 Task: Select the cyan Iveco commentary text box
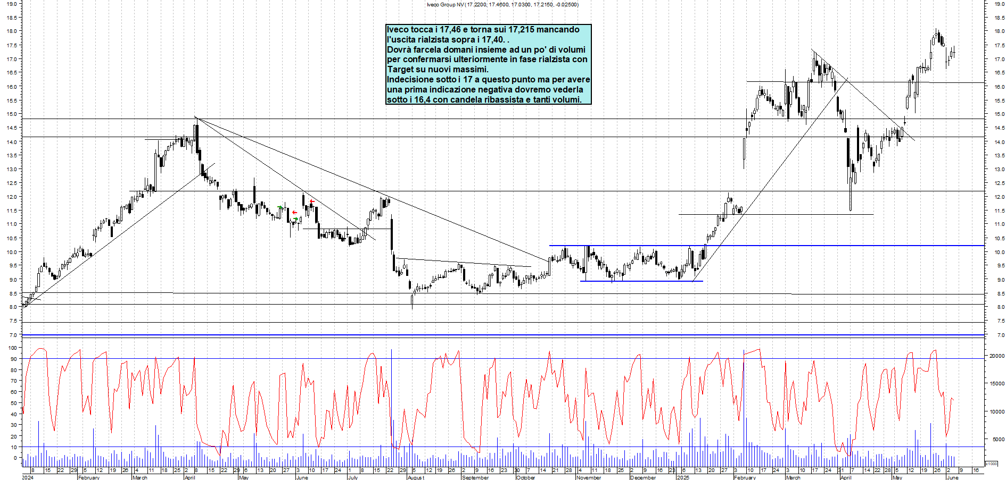click(488, 64)
